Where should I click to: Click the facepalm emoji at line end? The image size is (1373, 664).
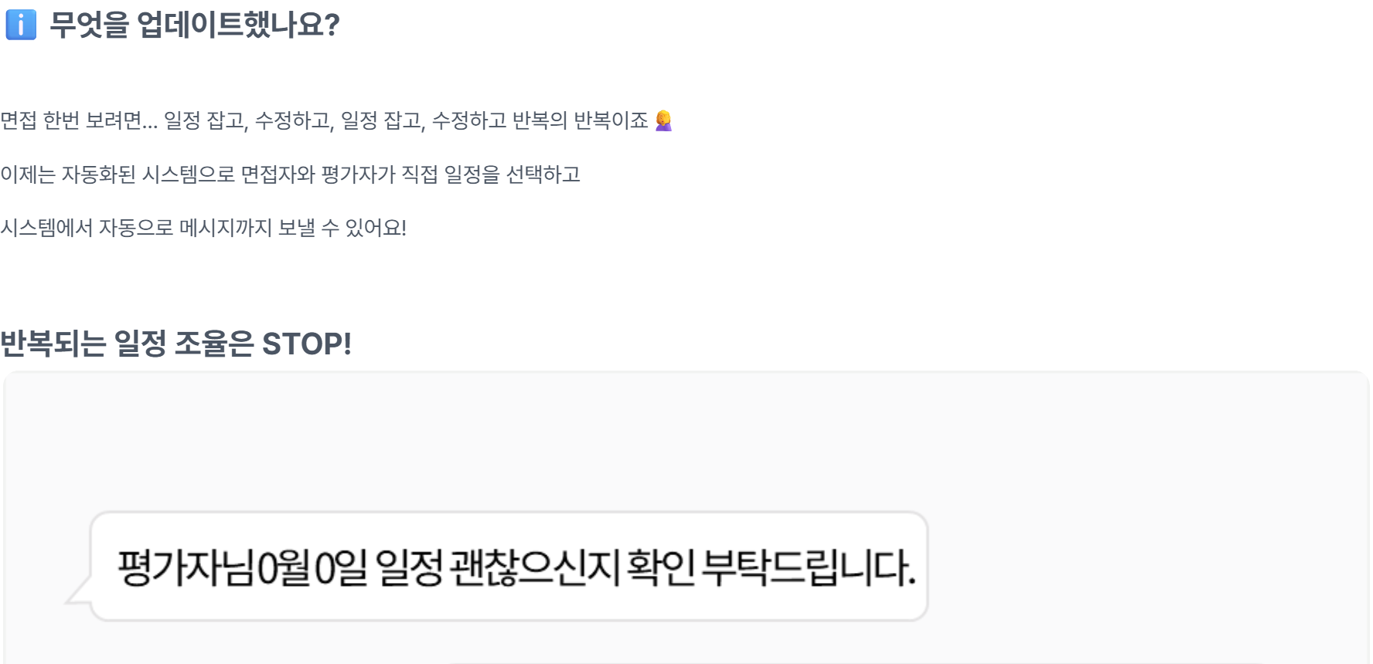pos(663,121)
